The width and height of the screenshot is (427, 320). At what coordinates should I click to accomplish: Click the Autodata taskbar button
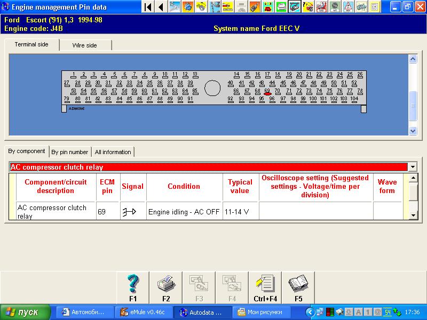(x=202, y=312)
